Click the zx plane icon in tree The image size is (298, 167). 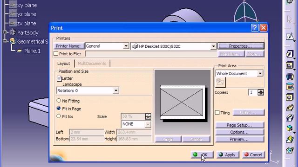[13, 23]
